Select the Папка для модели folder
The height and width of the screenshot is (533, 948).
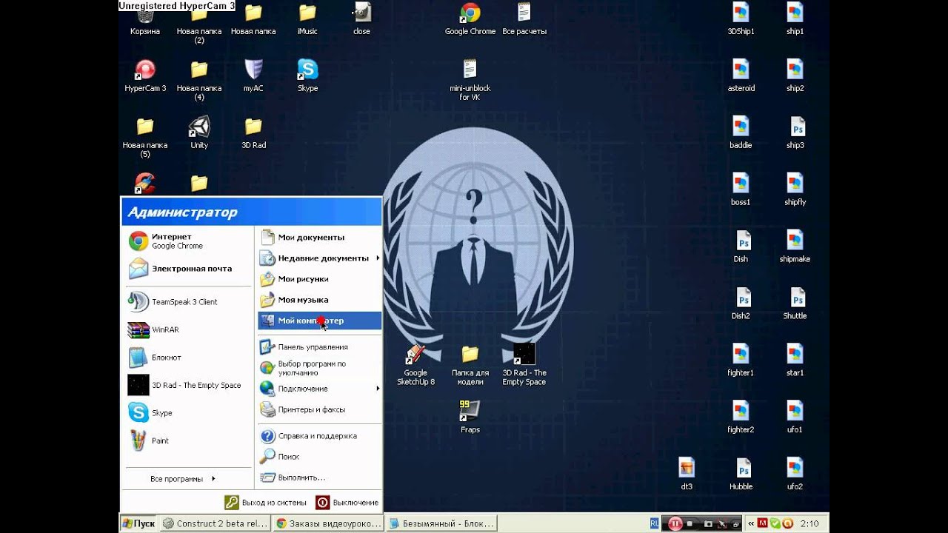[x=470, y=365]
